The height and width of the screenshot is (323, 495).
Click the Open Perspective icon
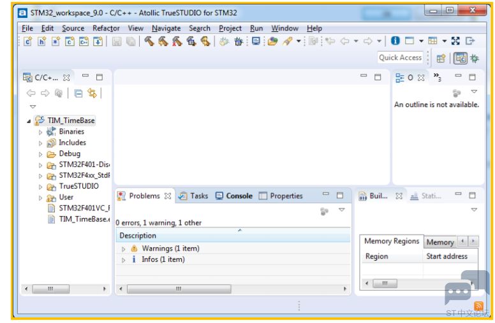click(x=441, y=59)
